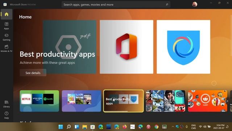Open the Hotspot Shield app tile

[183, 47]
